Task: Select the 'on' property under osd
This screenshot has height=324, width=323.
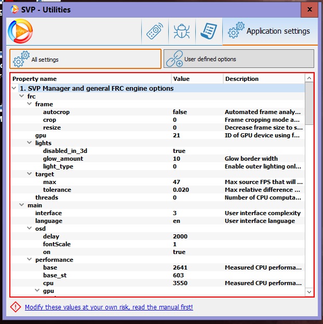Action: point(157,252)
